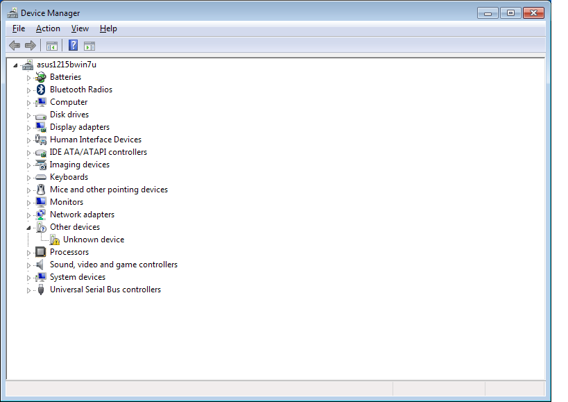Image resolution: width=568 pixels, height=402 pixels.
Task: Click the Display adapters icon
Action: [41, 127]
